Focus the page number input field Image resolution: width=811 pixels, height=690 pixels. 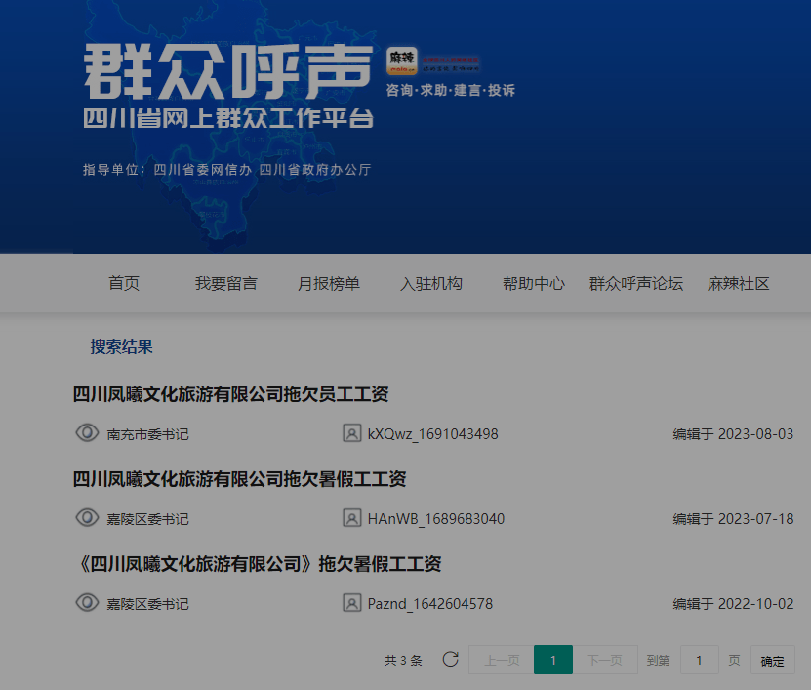point(699,661)
